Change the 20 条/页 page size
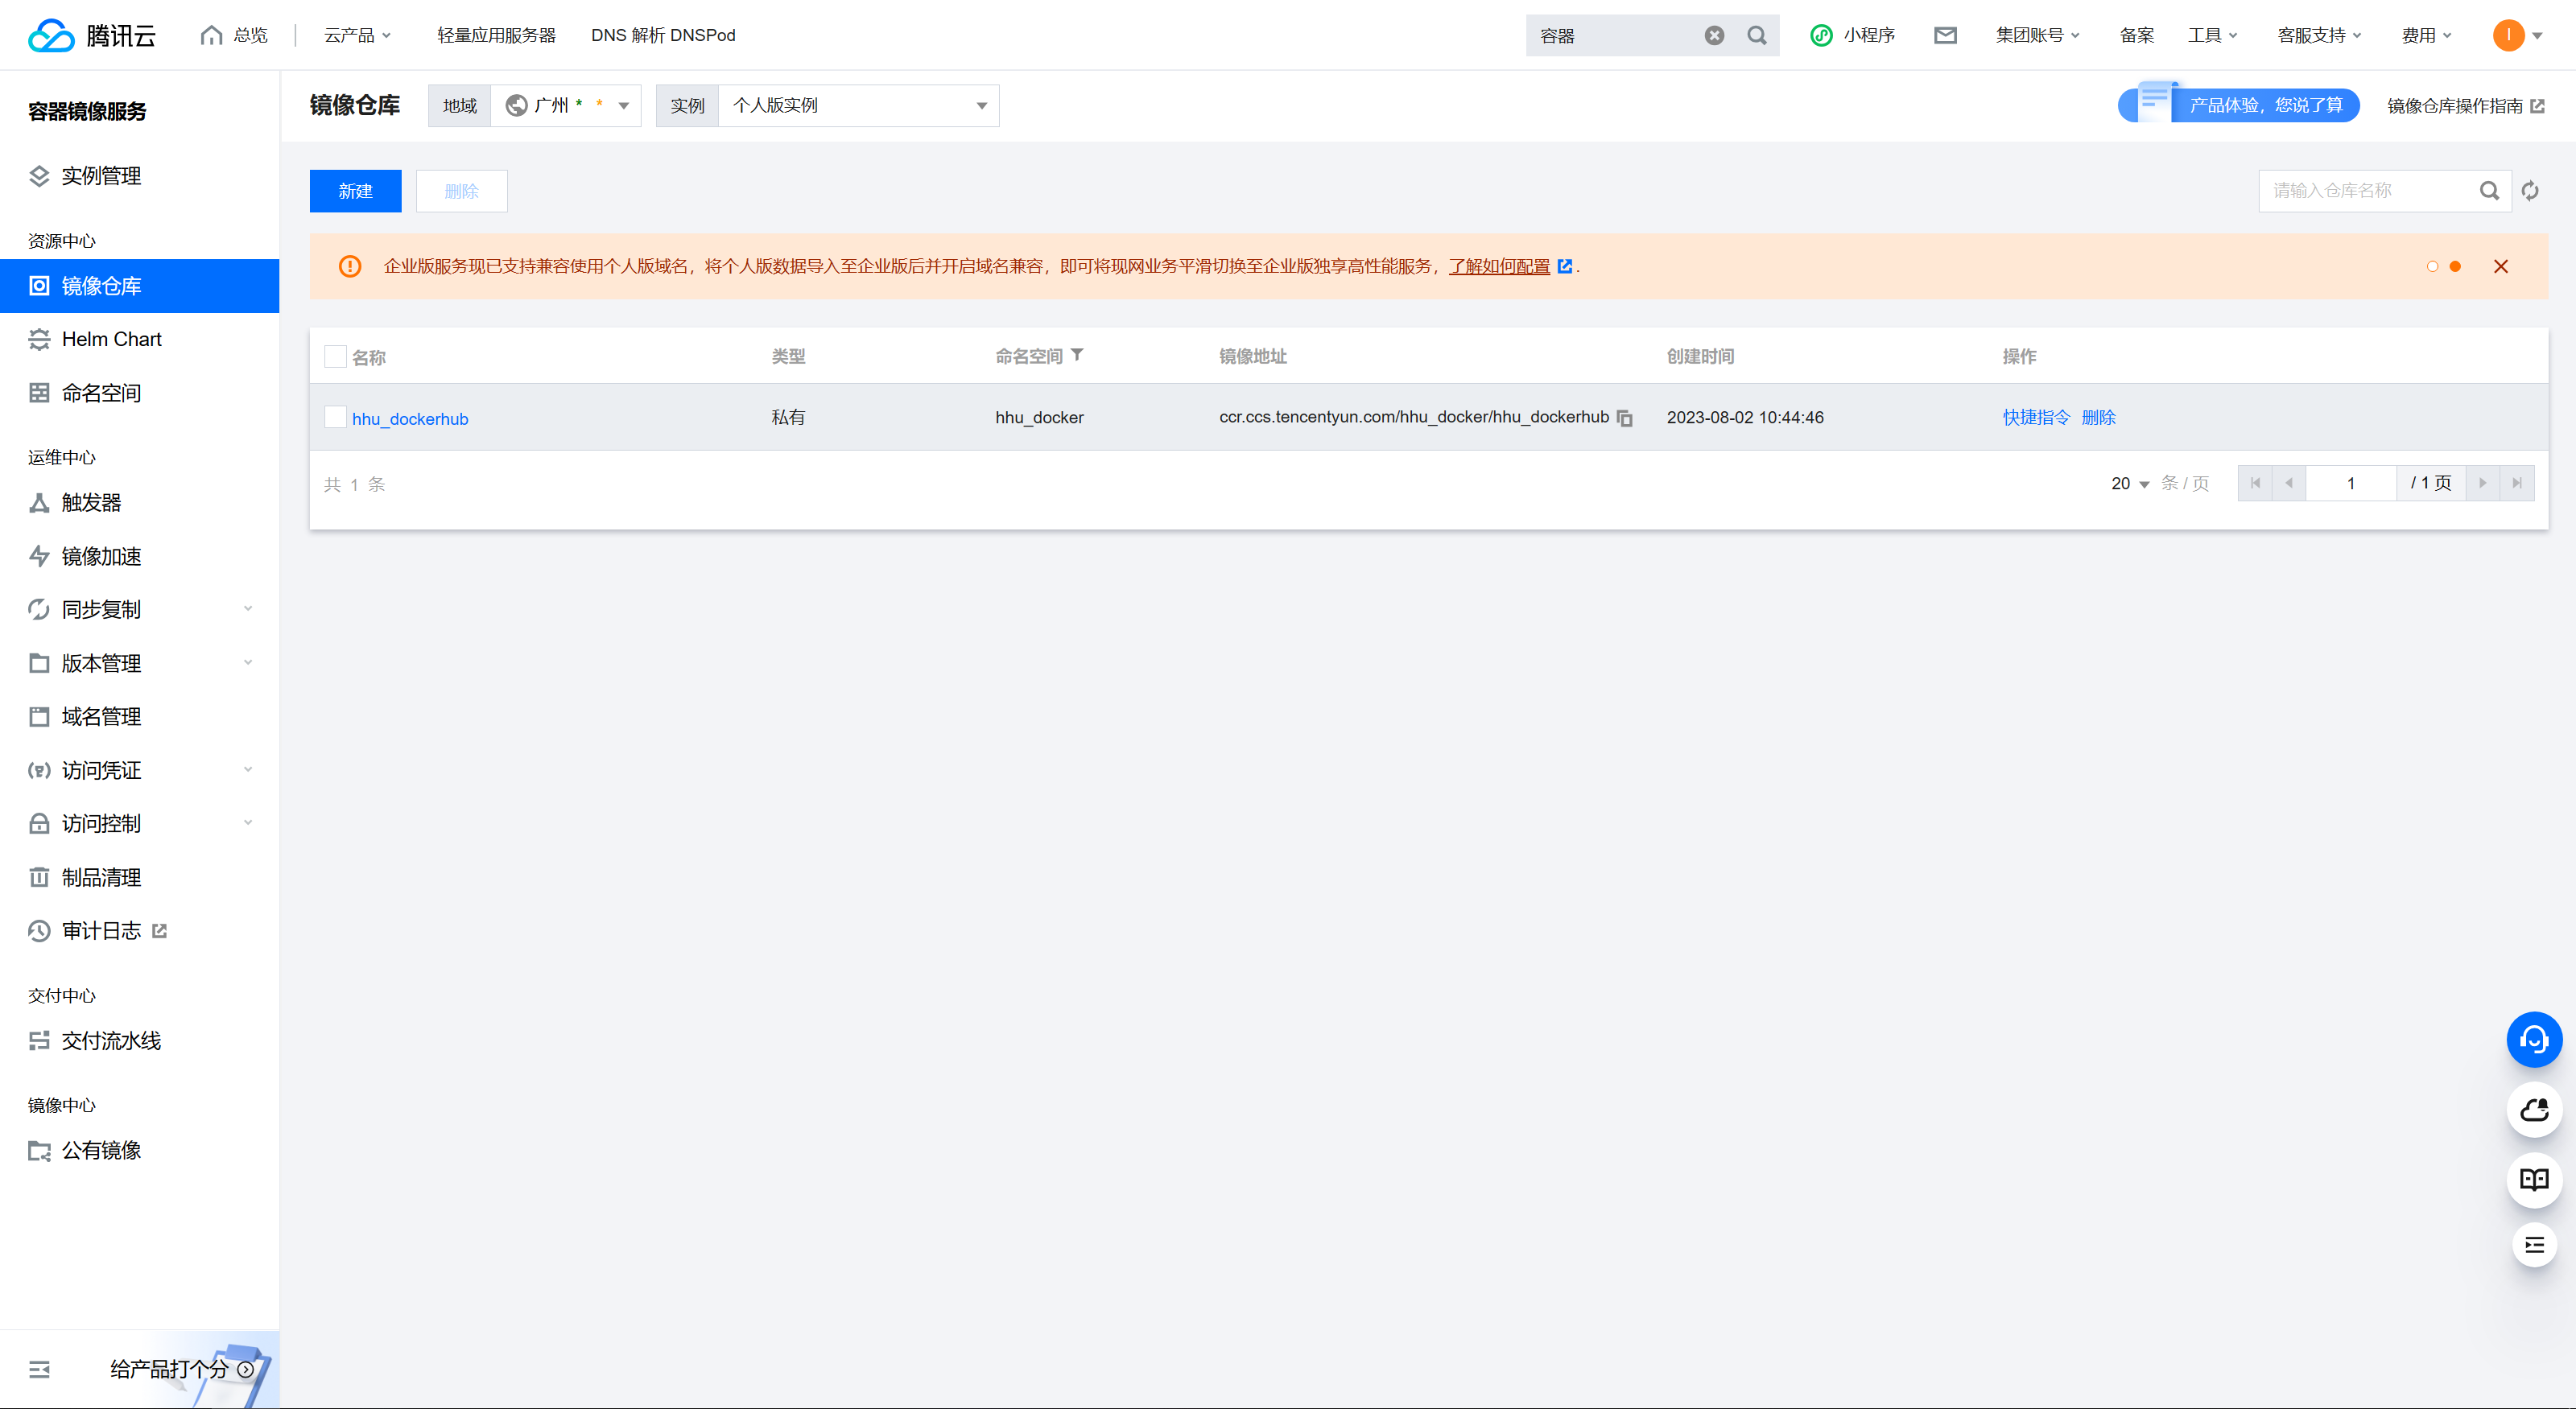The height and width of the screenshot is (1409, 2576). click(x=2130, y=484)
